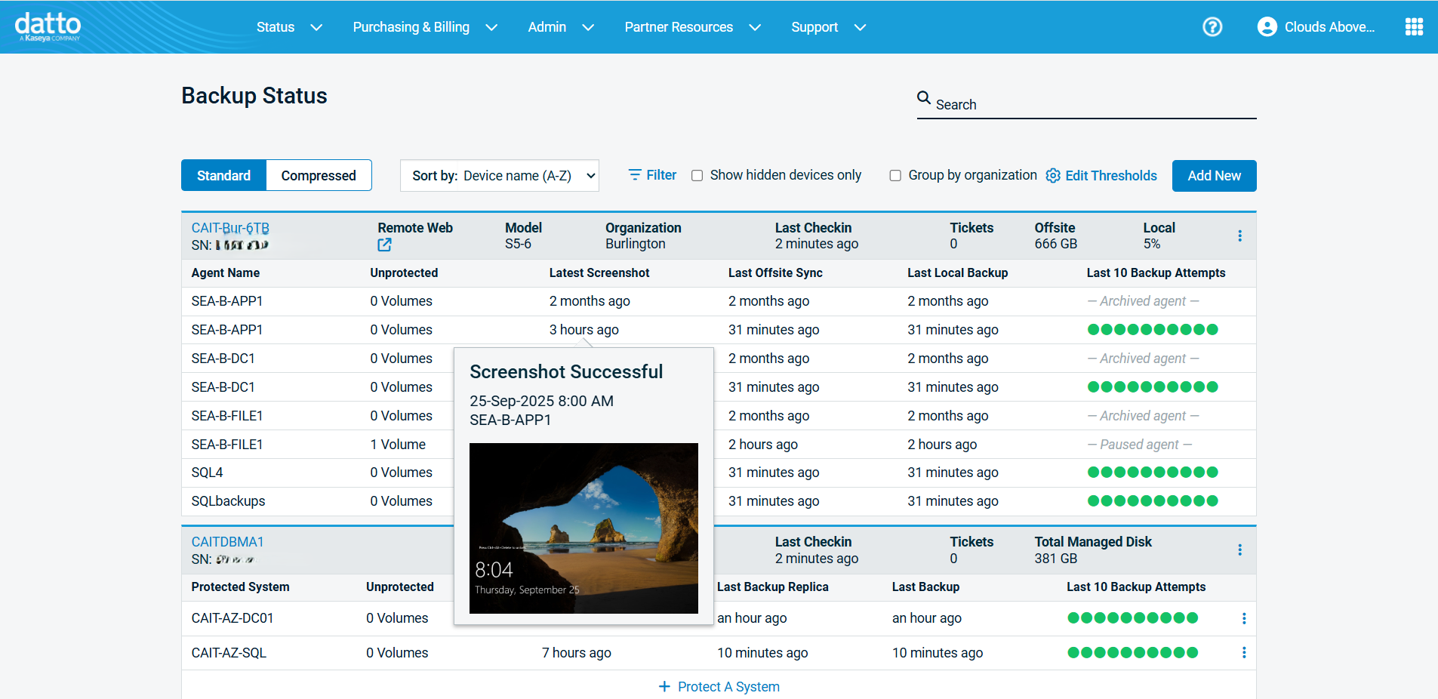Click Protect A System link
Viewport: 1438px width, 699px height.
(x=718, y=686)
